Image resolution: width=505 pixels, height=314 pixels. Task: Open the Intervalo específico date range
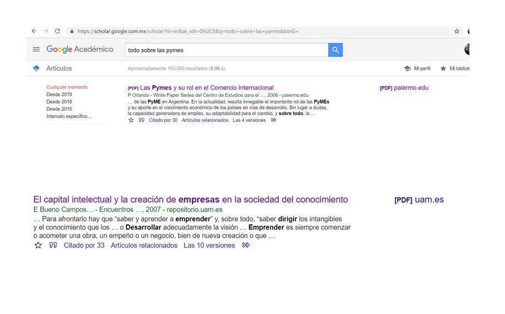tap(68, 116)
